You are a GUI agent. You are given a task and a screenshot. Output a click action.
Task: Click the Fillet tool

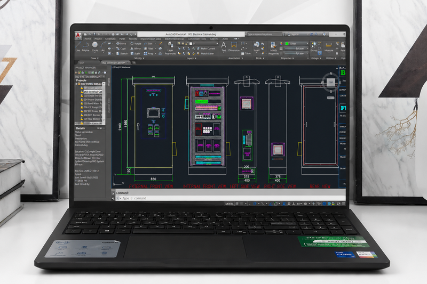148,48
